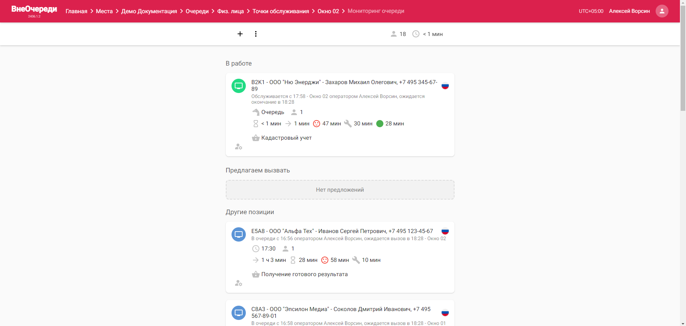Image resolution: width=686 pixels, height=326 pixels.
Task: Click hourglass icon beside < 1 мин in B2K1
Action: 256,124
